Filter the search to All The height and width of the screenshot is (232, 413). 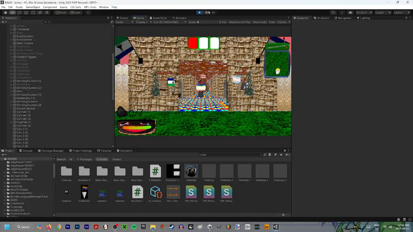pyautogui.click(x=71, y=160)
